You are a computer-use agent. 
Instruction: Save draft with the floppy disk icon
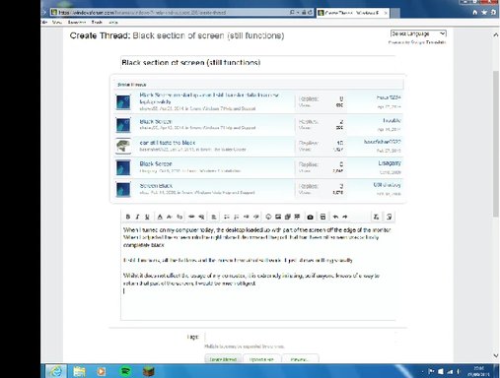tap(322, 217)
